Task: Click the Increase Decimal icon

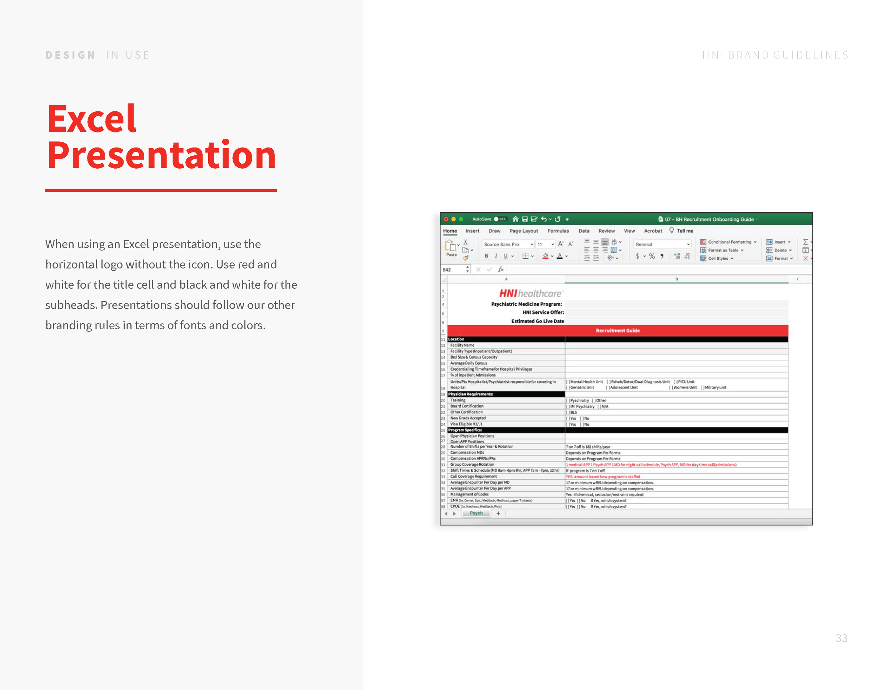Action: coord(677,256)
